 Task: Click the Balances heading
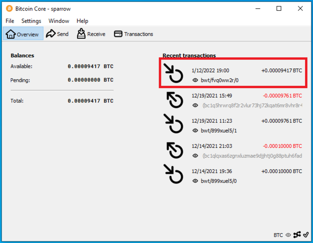(x=22, y=55)
